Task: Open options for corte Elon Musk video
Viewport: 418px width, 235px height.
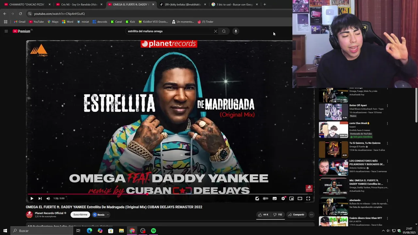Action: click(387, 123)
